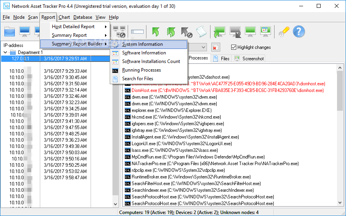
Task: Toggle the Highlight changes checkbox
Action: [x=234, y=47]
